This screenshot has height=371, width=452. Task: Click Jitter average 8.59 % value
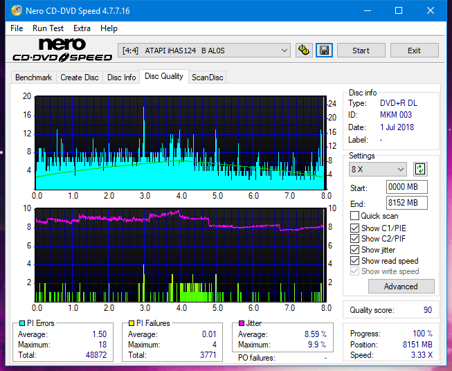click(x=316, y=334)
